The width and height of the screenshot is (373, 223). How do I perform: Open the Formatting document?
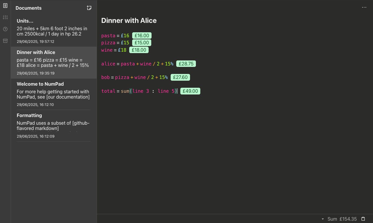point(54,126)
